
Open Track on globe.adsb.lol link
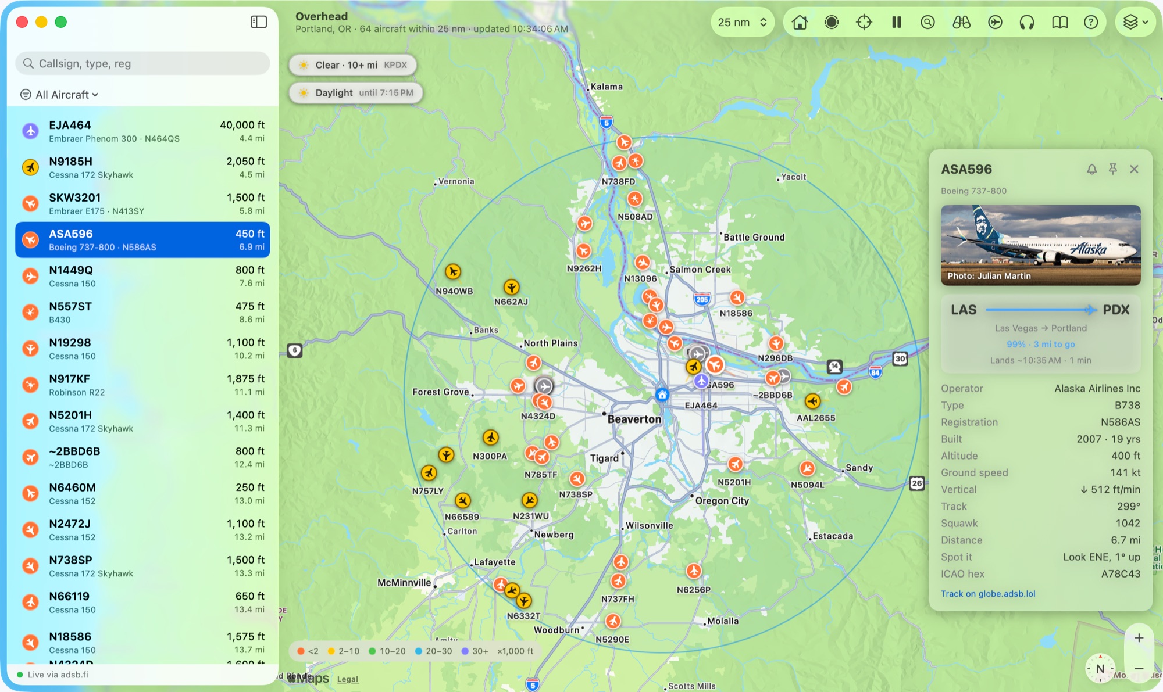pyautogui.click(x=988, y=594)
